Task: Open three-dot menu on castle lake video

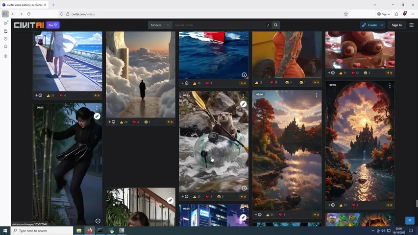Action: point(317,95)
